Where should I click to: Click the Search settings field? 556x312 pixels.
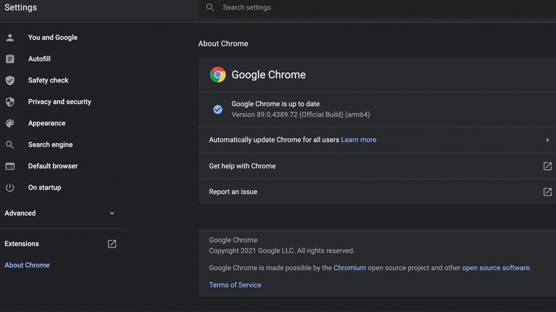(247, 7)
